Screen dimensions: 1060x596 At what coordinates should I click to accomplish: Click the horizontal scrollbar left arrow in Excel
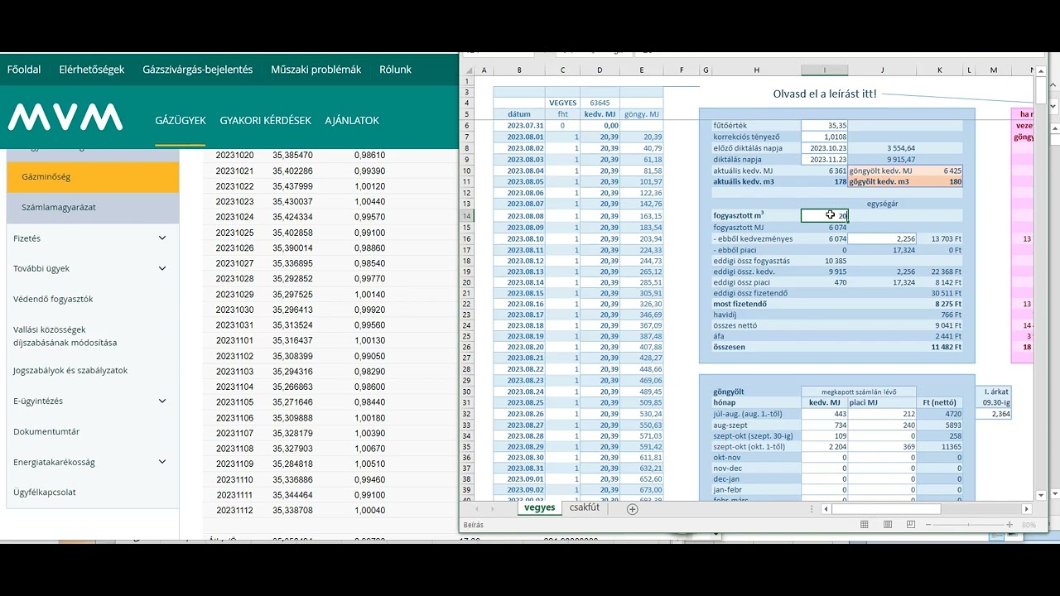click(x=826, y=509)
